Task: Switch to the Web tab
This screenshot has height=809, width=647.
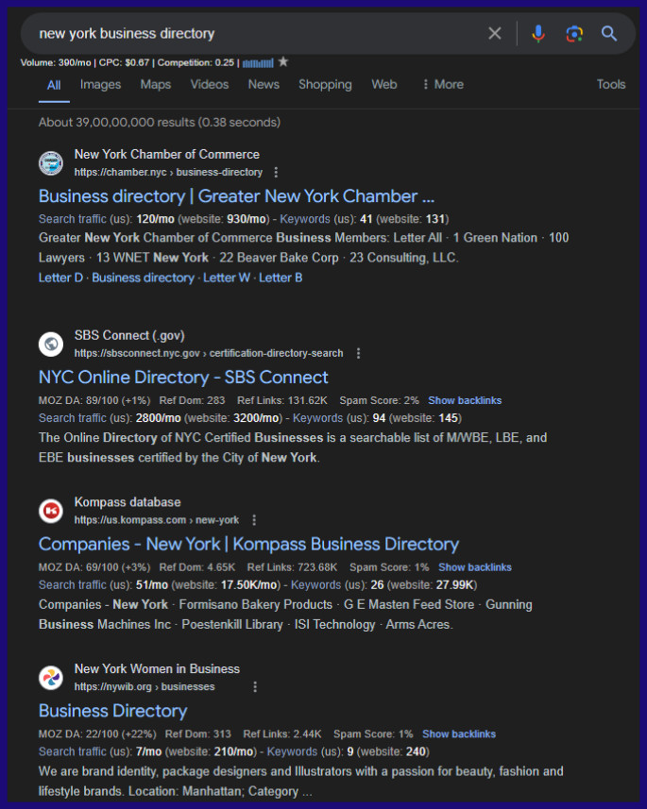Action: (384, 84)
